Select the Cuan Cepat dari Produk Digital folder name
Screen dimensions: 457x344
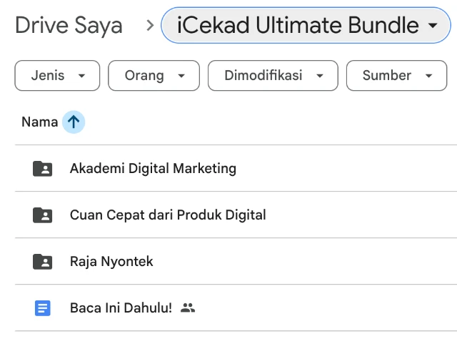[168, 215]
